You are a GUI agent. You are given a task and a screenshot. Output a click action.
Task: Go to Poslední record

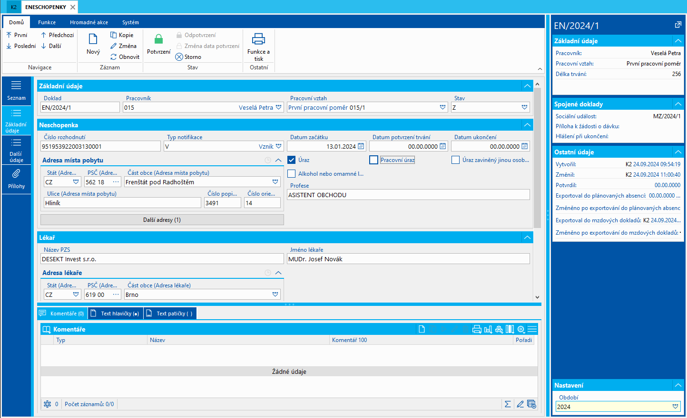click(x=21, y=46)
